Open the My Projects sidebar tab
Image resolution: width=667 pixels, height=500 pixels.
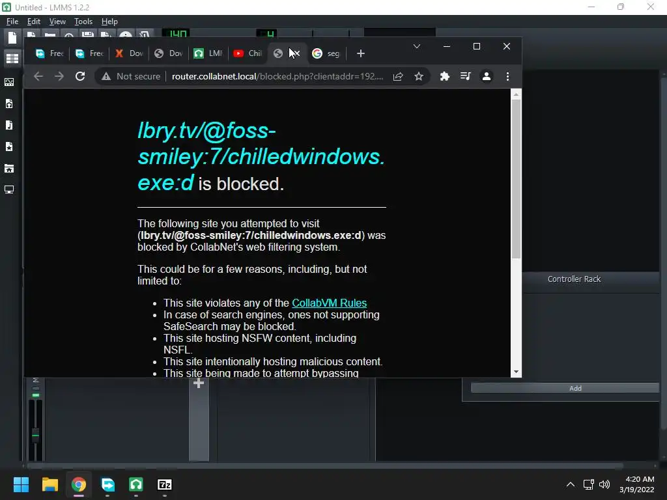coord(9,104)
